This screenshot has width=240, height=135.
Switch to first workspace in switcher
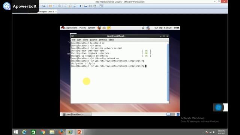168,114
